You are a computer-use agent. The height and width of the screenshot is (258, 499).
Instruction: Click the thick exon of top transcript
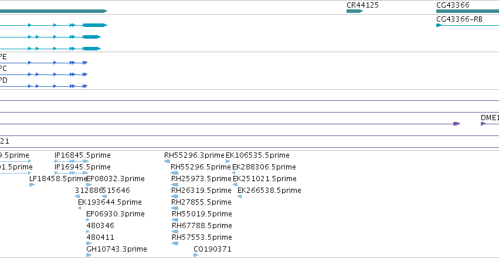pos(95,25)
